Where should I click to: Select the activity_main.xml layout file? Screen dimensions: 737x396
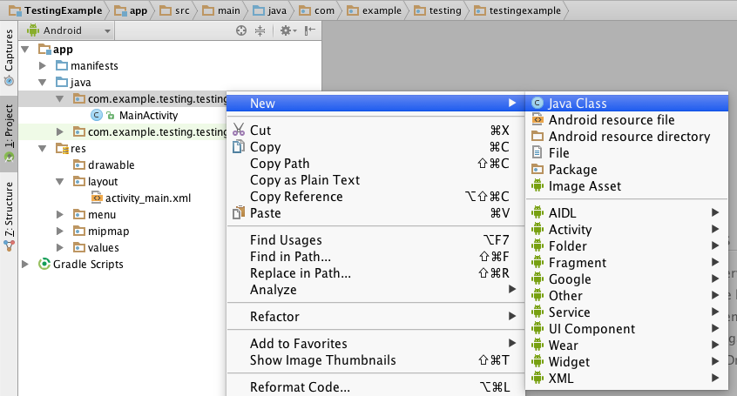[x=147, y=198]
